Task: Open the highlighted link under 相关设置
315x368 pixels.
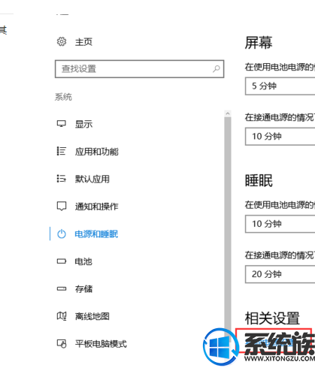Action: [x=274, y=340]
